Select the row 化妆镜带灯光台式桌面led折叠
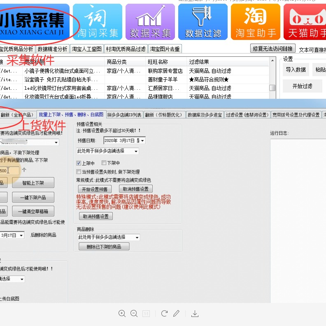 (x=134, y=96)
